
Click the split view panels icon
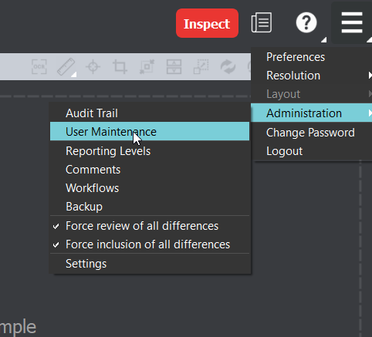(x=174, y=67)
